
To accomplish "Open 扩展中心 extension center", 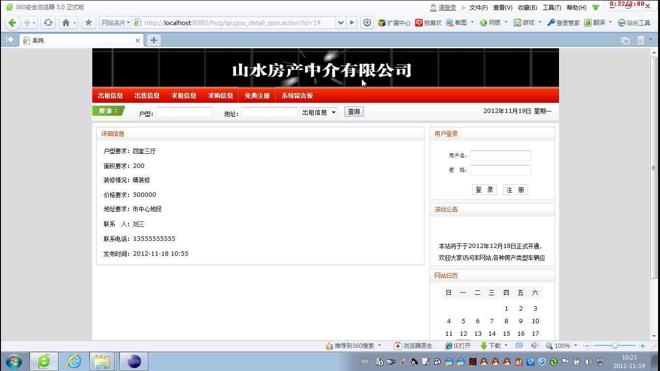I will point(394,23).
